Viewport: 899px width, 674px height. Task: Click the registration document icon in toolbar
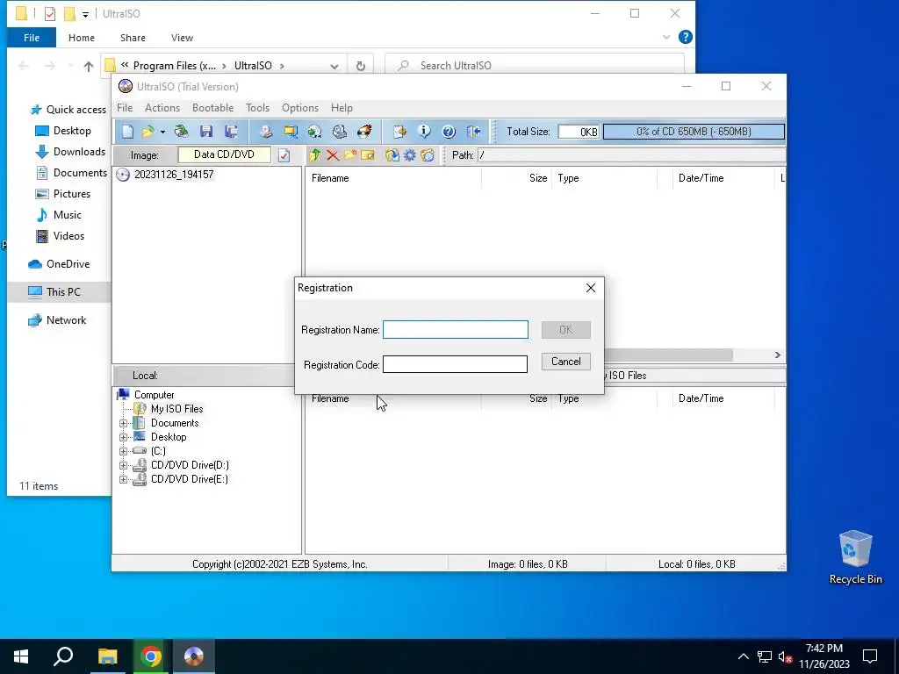[399, 132]
